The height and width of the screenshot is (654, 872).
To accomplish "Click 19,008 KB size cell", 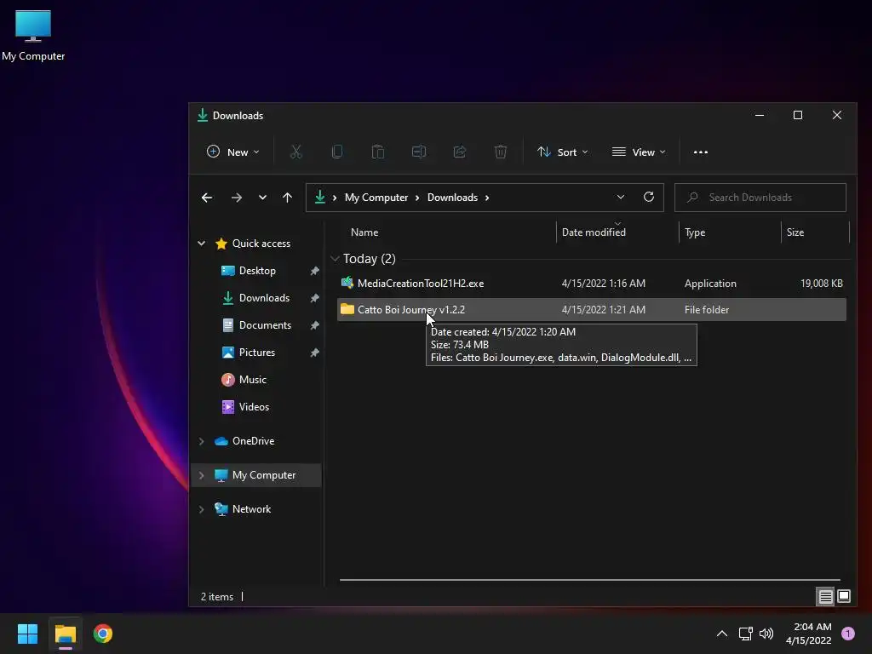I will pyautogui.click(x=822, y=284).
